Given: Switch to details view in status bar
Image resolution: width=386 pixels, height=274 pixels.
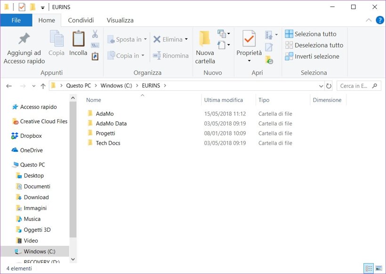Looking at the screenshot, I should pyautogui.click(x=369, y=268).
